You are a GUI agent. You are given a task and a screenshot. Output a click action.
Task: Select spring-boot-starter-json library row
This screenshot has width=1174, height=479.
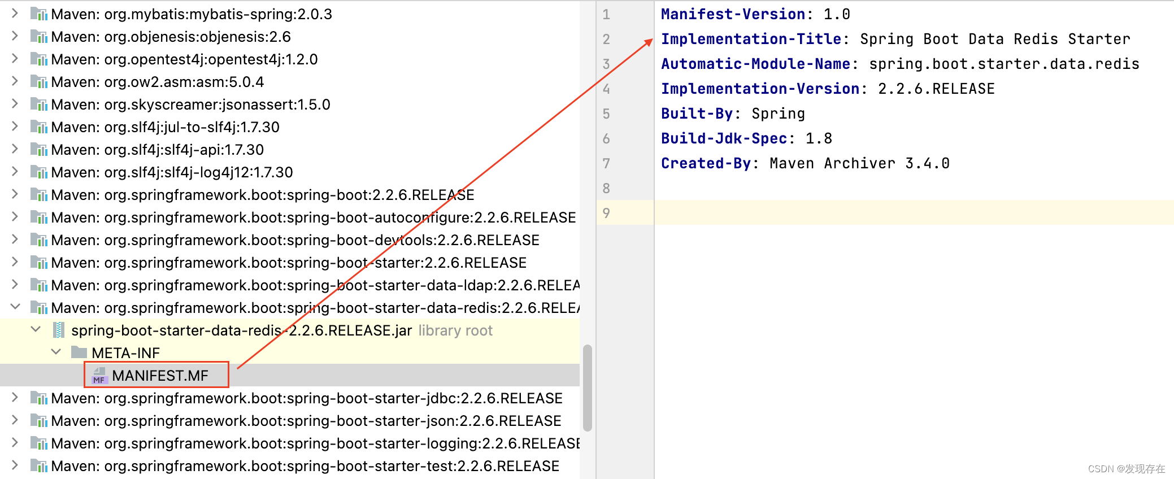(x=290, y=421)
